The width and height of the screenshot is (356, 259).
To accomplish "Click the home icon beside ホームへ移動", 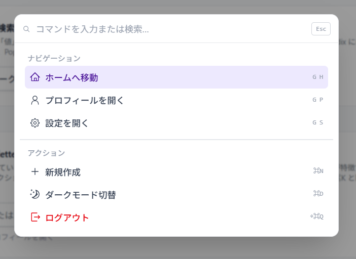I will coord(35,77).
